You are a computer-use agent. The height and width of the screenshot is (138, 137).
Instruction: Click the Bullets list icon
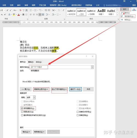pyautogui.click(x=31, y=10)
